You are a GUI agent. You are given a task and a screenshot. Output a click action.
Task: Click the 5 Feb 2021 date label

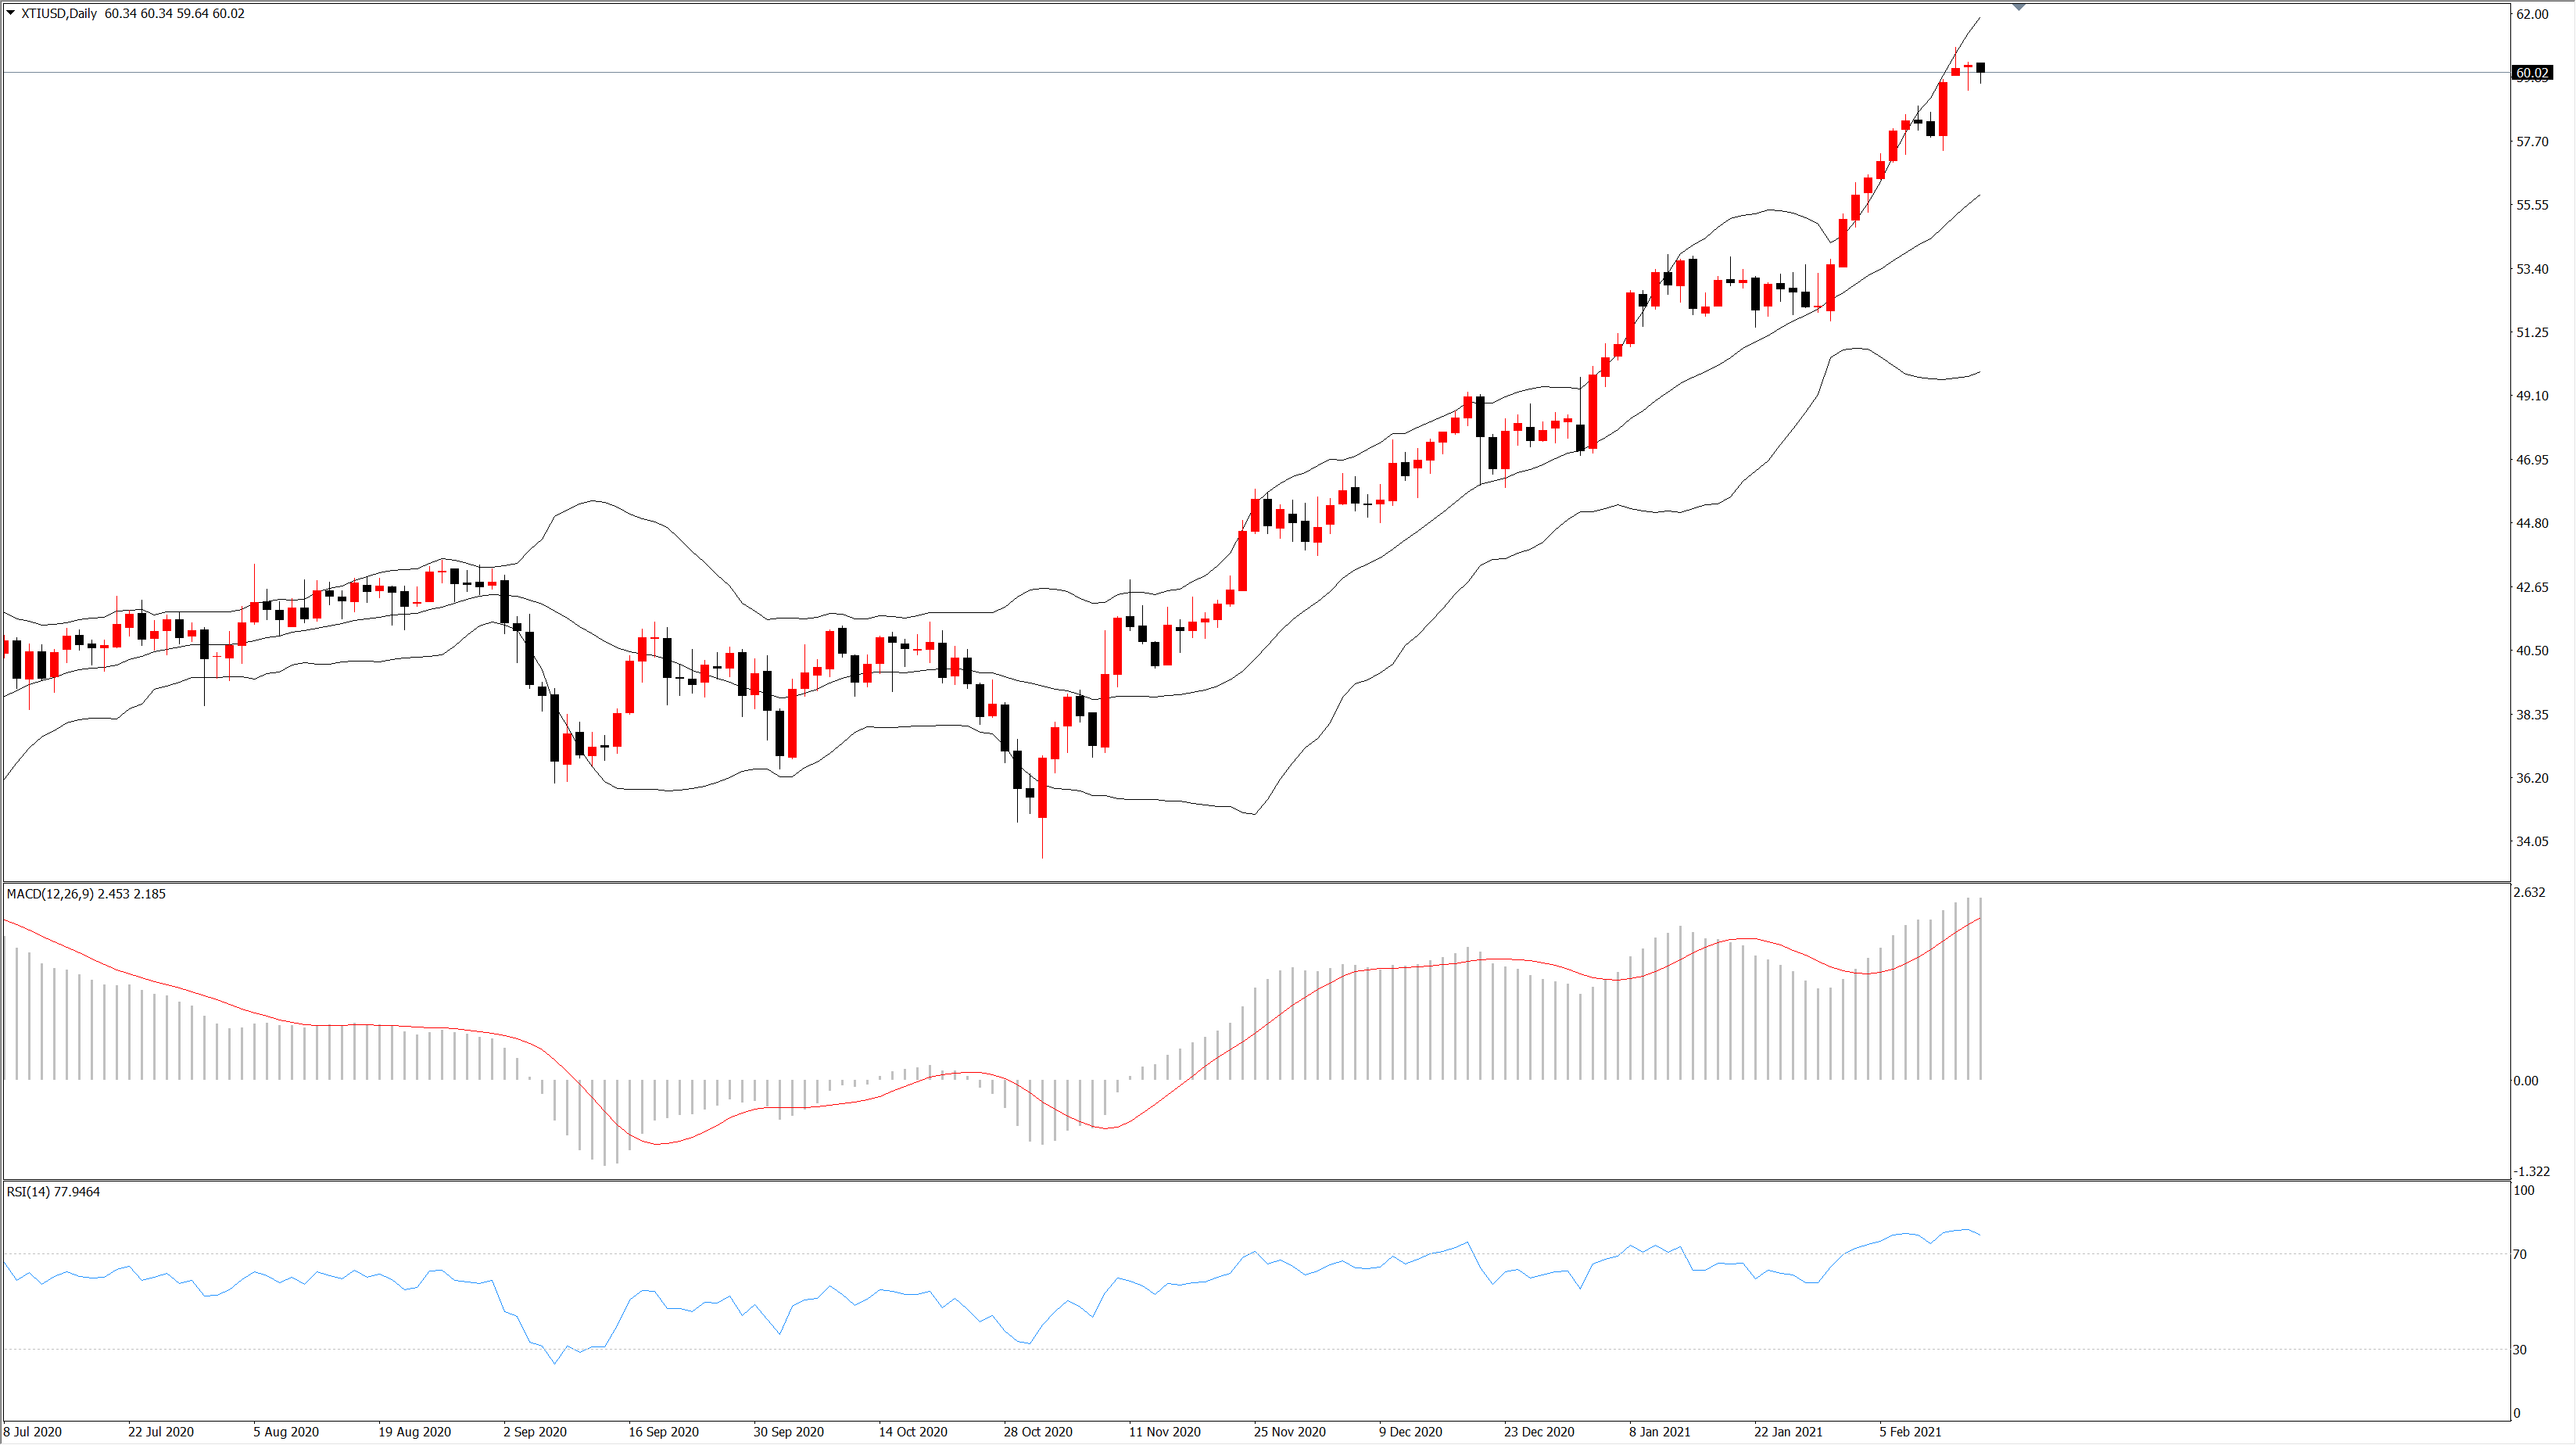[1909, 1431]
